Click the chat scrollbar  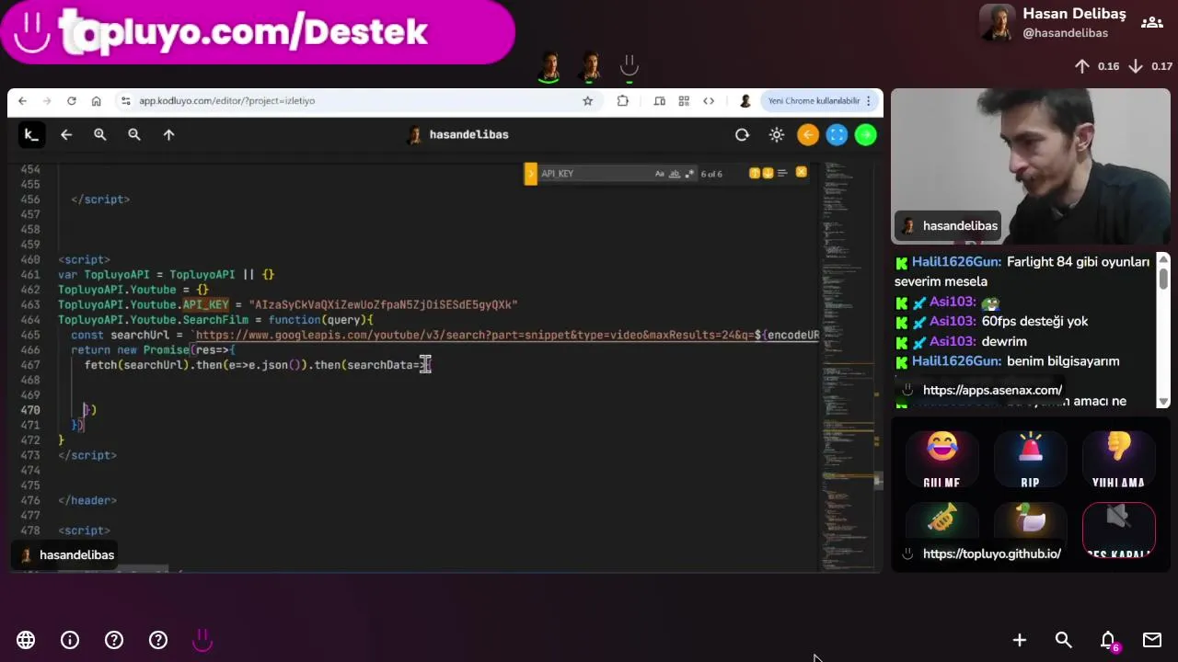[1163, 329]
